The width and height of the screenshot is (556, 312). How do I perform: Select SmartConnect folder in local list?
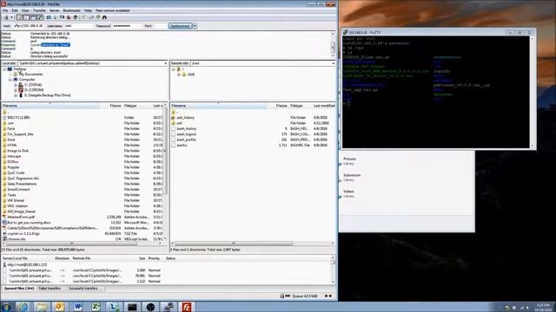(x=18, y=190)
